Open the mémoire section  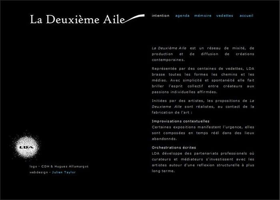point(203,16)
